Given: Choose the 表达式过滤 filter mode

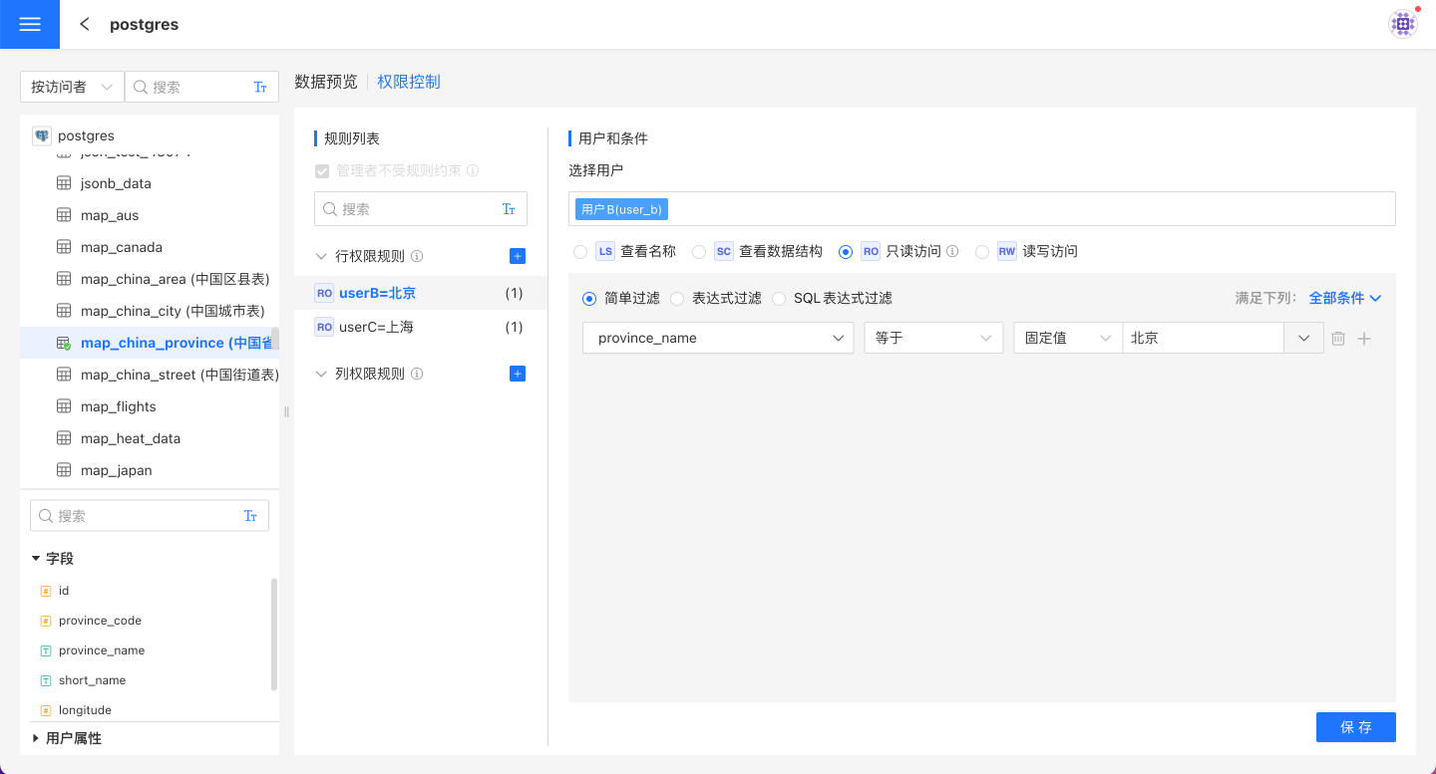Looking at the screenshot, I should click(x=678, y=298).
